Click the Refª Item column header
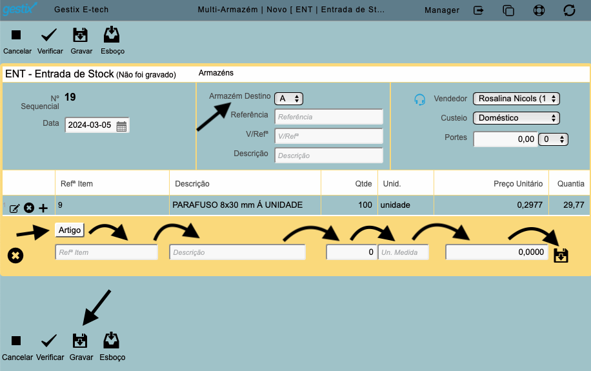 (x=77, y=184)
